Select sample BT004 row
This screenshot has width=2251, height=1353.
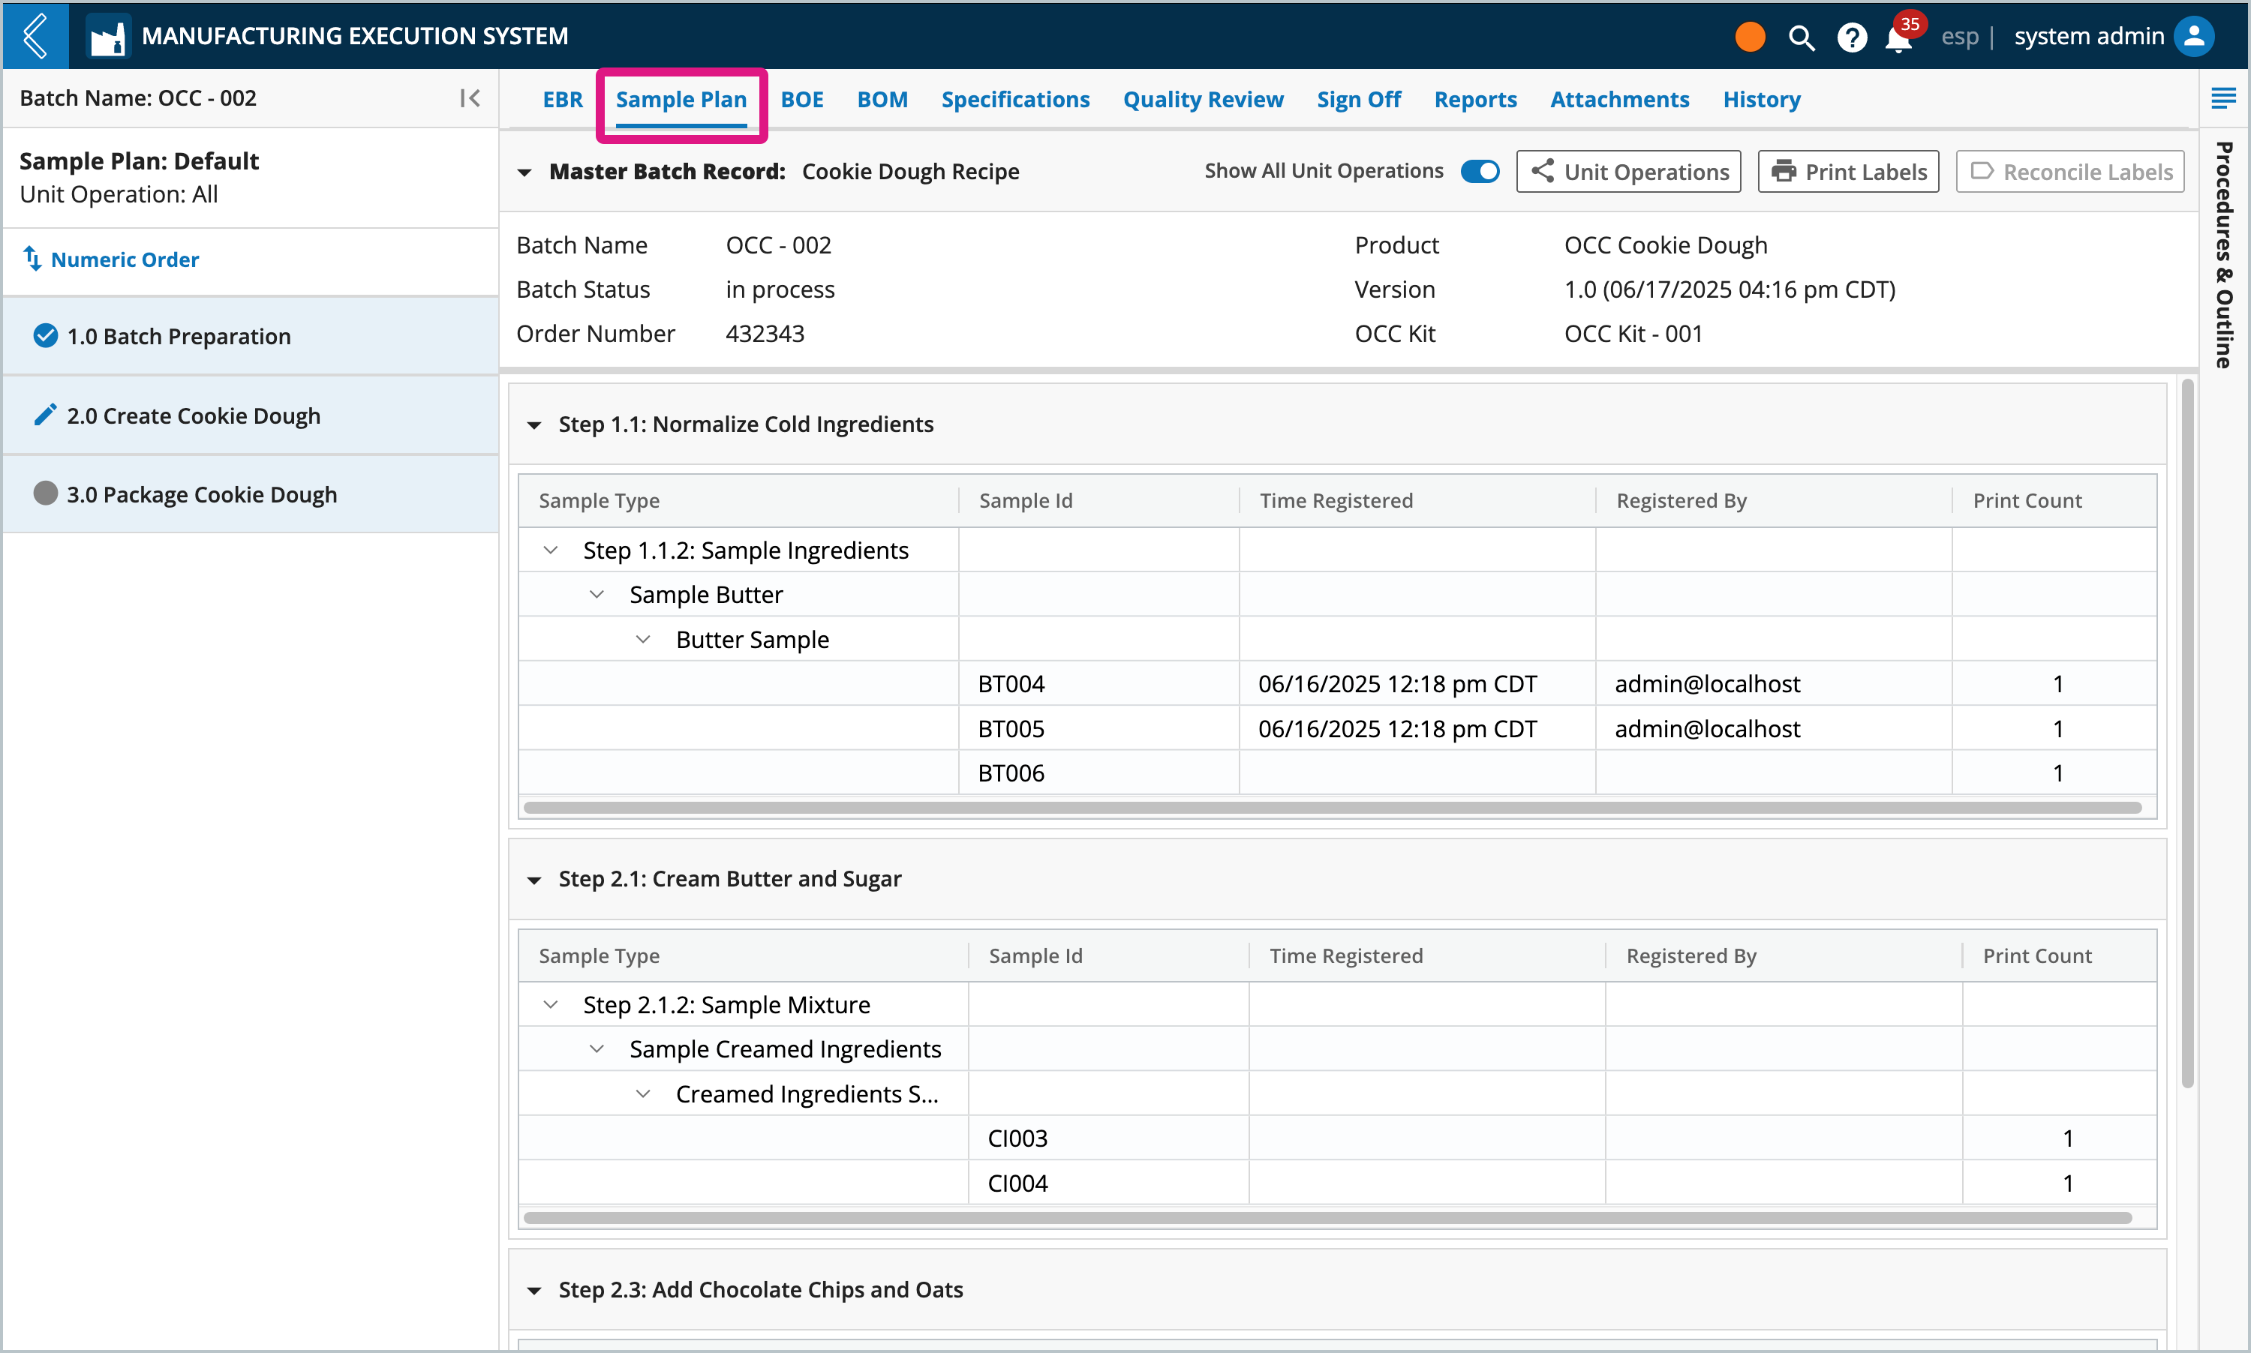coord(1337,684)
